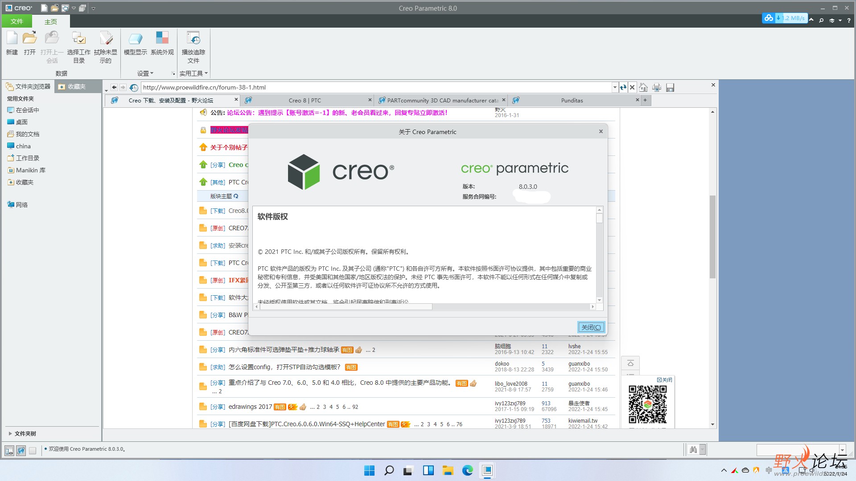Open browser history clock icon
The image size is (856, 481).
tap(134, 87)
